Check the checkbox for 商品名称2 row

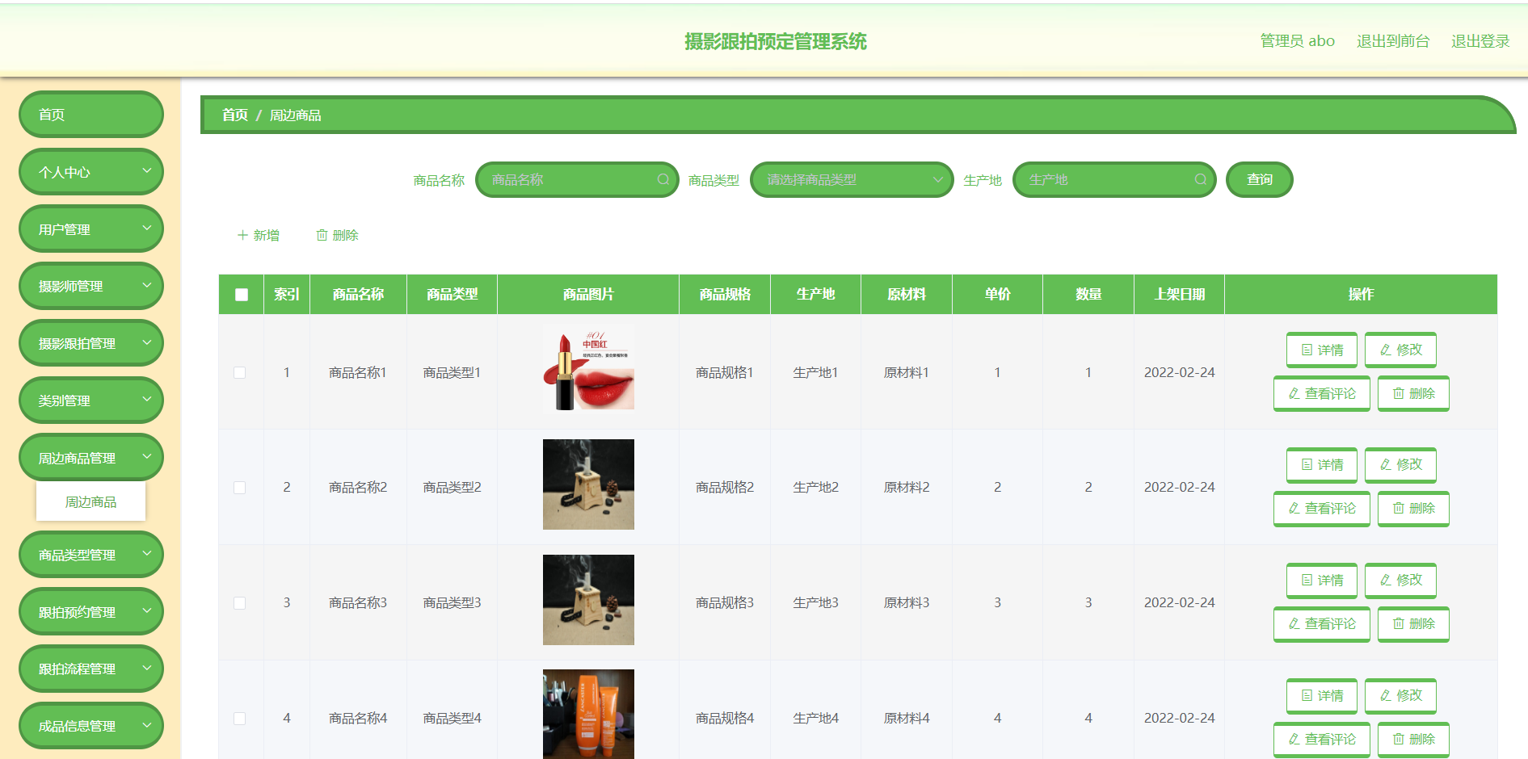coord(240,487)
